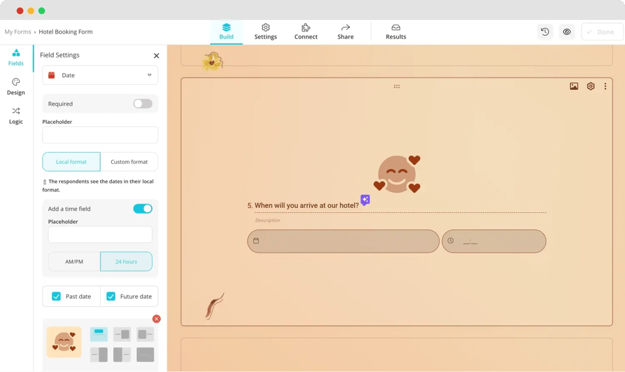Toggle the Required switch

[142, 104]
